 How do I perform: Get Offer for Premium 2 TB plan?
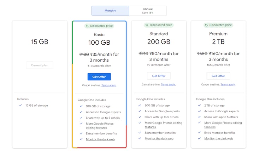tap(218, 76)
